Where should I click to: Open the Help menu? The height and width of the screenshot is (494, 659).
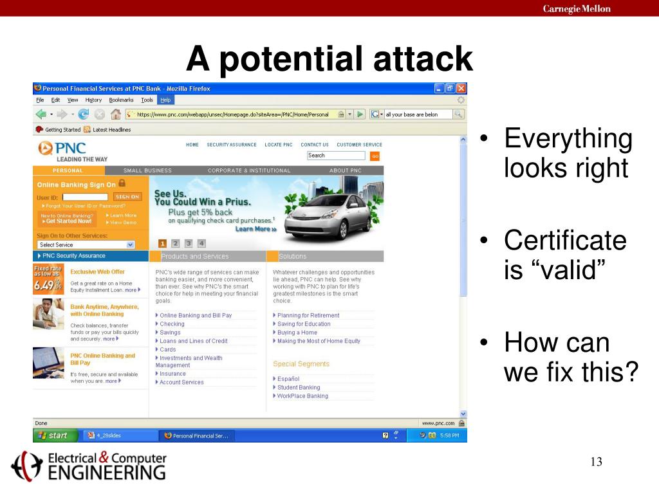[x=165, y=100]
